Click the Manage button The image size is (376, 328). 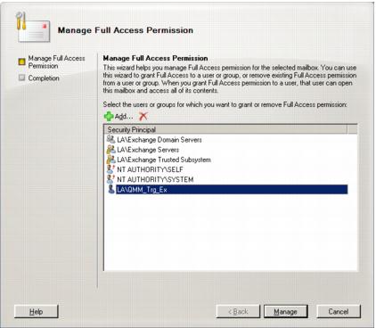point(285,312)
